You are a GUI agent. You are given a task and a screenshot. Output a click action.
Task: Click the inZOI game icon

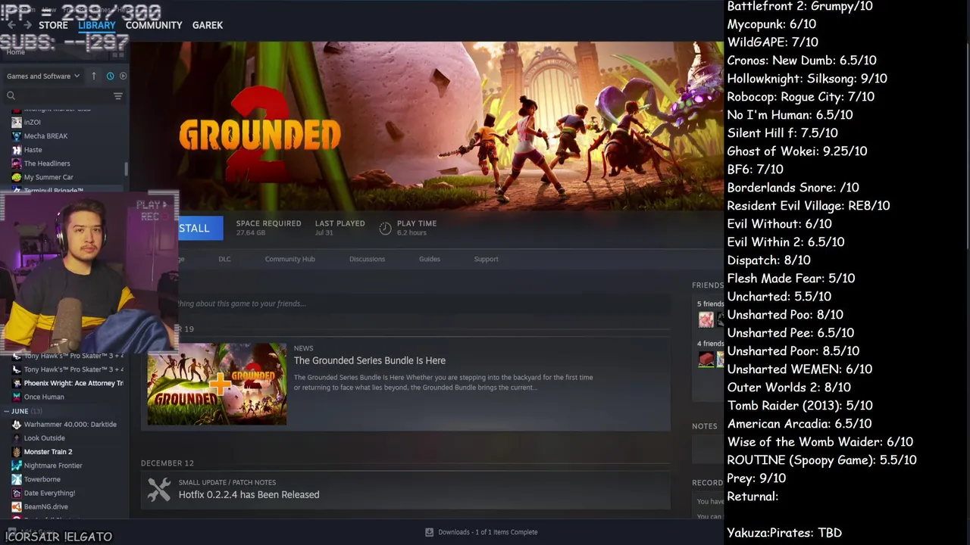click(x=17, y=122)
